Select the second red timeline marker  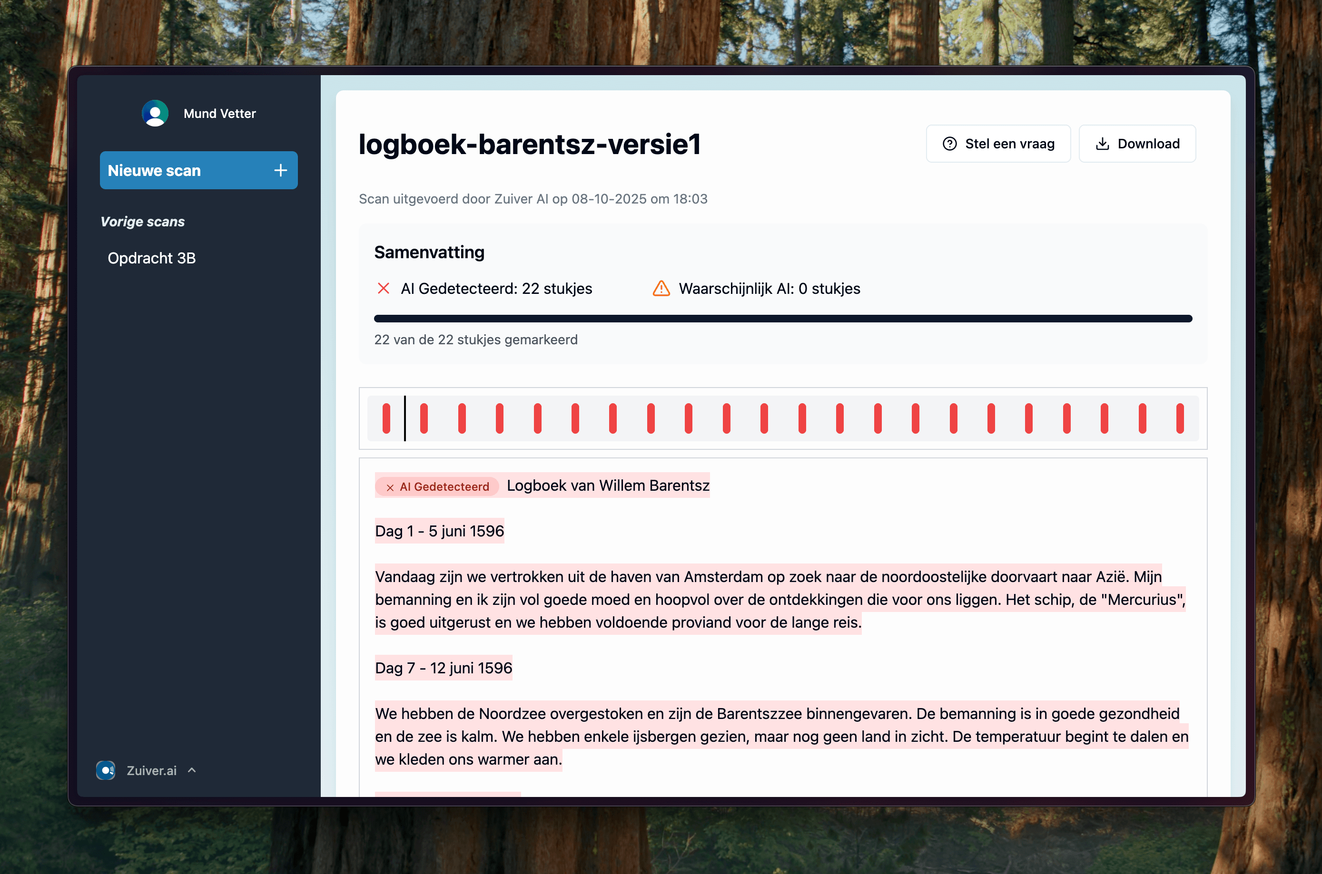click(x=424, y=418)
